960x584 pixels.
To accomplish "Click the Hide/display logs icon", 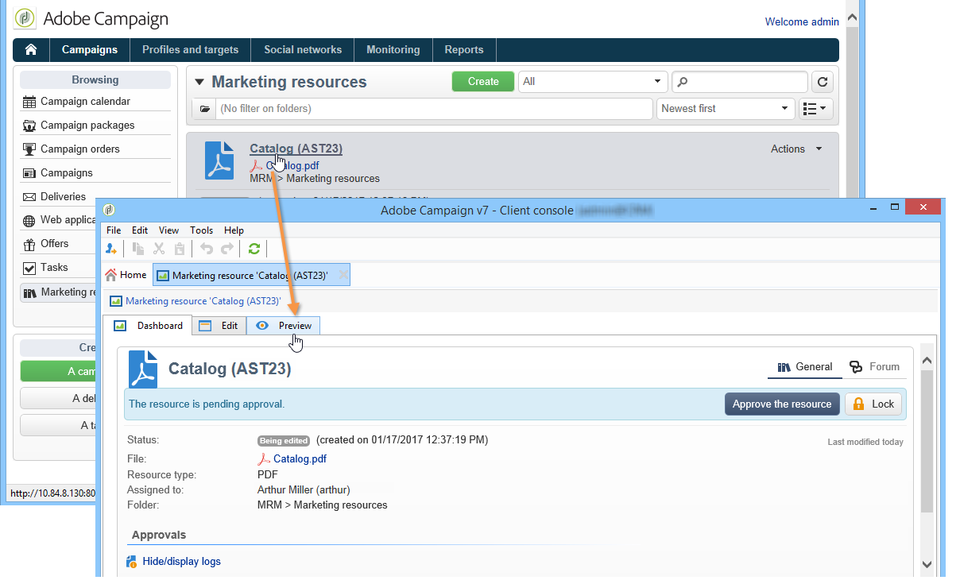I will pyautogui.click(x=132, y=562).
